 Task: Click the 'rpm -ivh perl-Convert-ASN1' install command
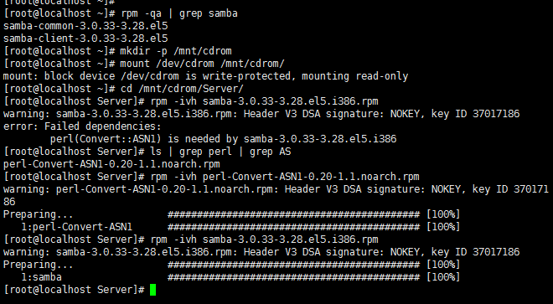[285, 177]
